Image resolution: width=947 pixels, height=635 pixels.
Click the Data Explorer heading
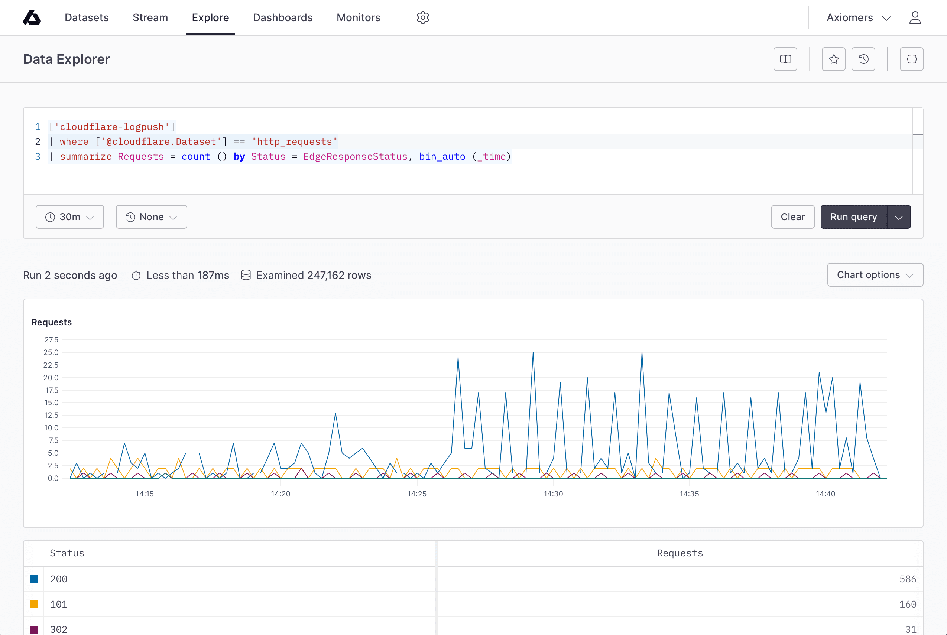67,59
